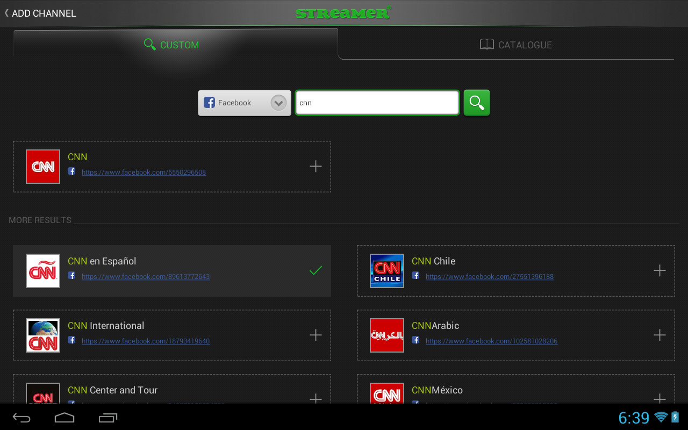Screen dimensions: 688x430
Task: Tap the Android back navigation button
Action: coord(21,418)
